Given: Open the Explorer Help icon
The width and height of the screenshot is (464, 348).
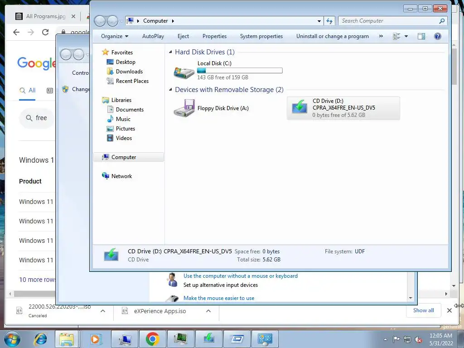Looking at the screenshot, I should coord(438,36).
